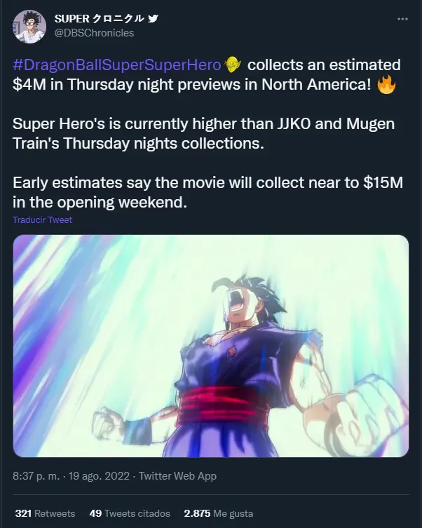
Task: Click the $4M tweet text line
Action: tap(192, 84)
